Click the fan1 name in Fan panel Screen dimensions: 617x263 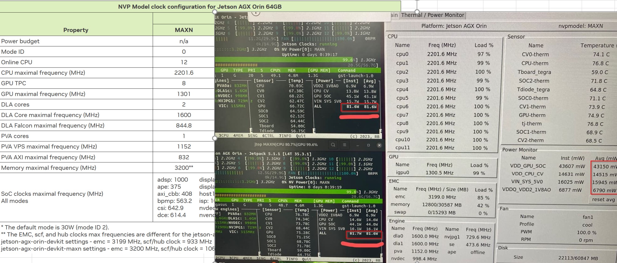tap(588, 217)
